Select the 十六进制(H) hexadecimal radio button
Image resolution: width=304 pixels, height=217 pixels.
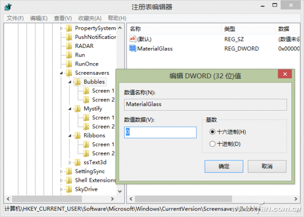(x=212, y=132)
